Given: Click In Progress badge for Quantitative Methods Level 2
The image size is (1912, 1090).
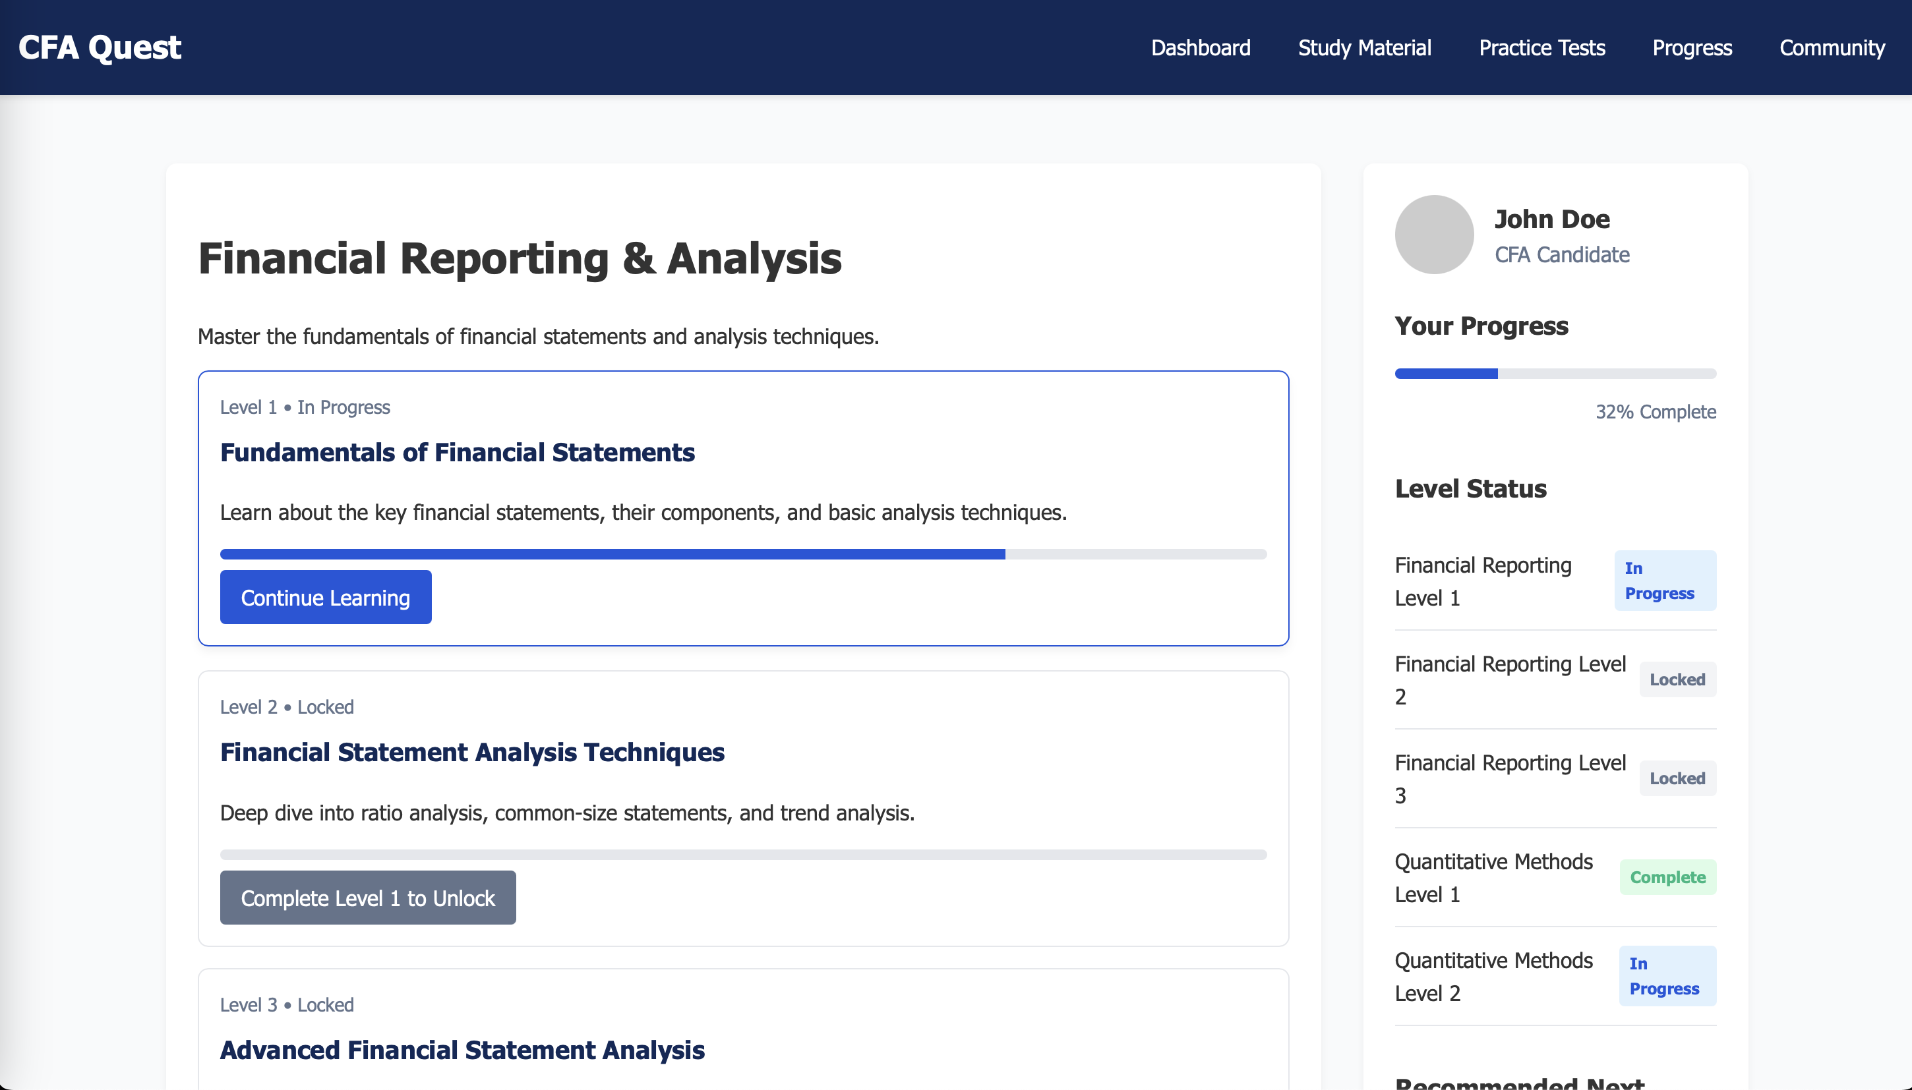Looking at the screenshot, I should pyautogui.click(x=1667, y=975).
